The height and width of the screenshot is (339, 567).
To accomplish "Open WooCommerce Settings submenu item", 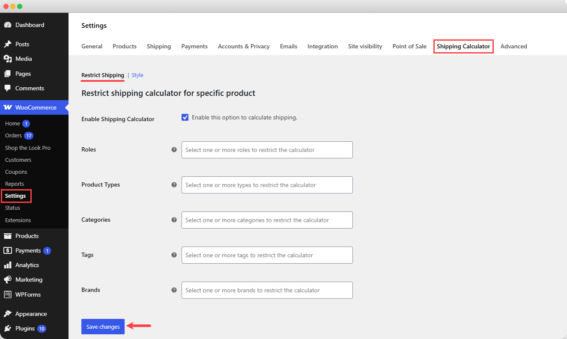I will (15, 196).
